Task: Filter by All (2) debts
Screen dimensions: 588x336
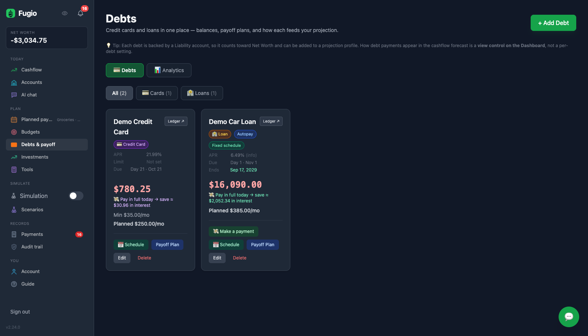Action: [119, 93]
